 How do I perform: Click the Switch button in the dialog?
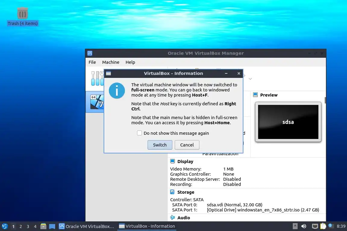coord(160,145)
